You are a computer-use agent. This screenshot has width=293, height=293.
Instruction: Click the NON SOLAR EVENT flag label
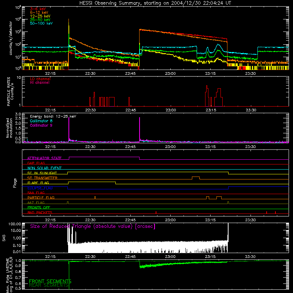tap(44, 168)
